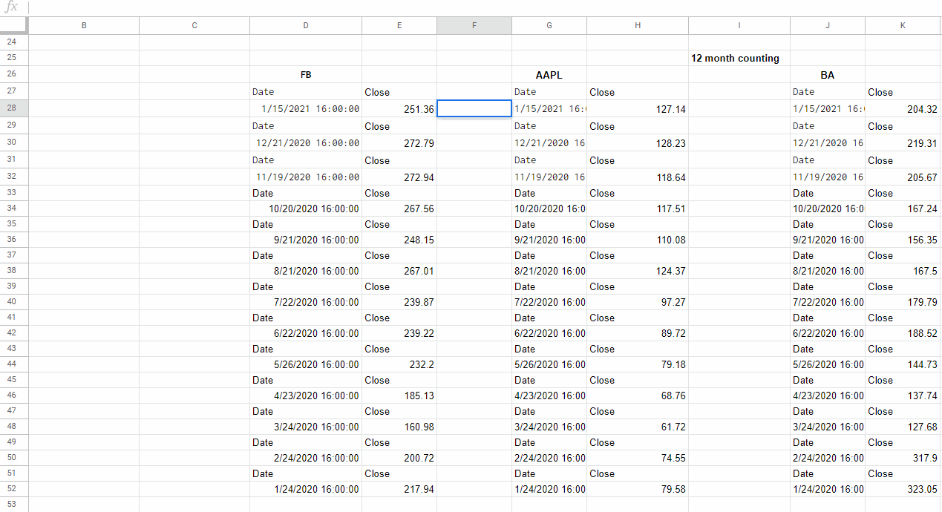Click FB date 12/21/2020 16:00:00
This screenshot has height=512, width=942.
pyautogui.click(x=306, y=143)
